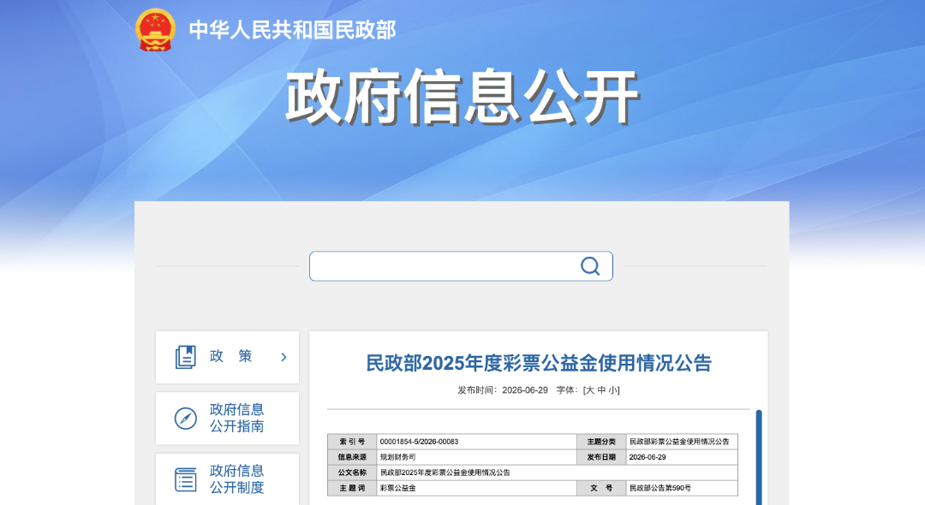Click the 发布时间 2026-06-29 text
The width and height of the screenshot is (925, 505).
click(503, 390)
